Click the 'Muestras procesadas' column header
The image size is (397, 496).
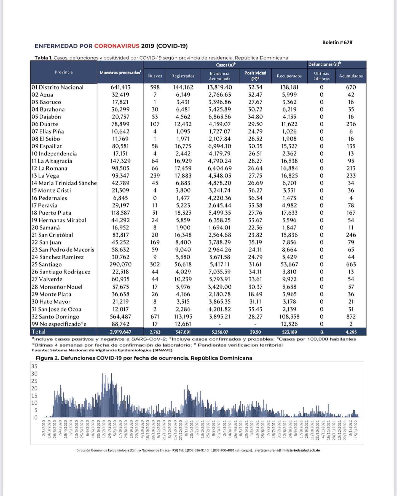(x=120, y=73)
